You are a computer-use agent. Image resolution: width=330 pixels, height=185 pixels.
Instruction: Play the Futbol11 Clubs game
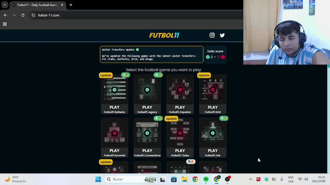[x=180, y=151]
